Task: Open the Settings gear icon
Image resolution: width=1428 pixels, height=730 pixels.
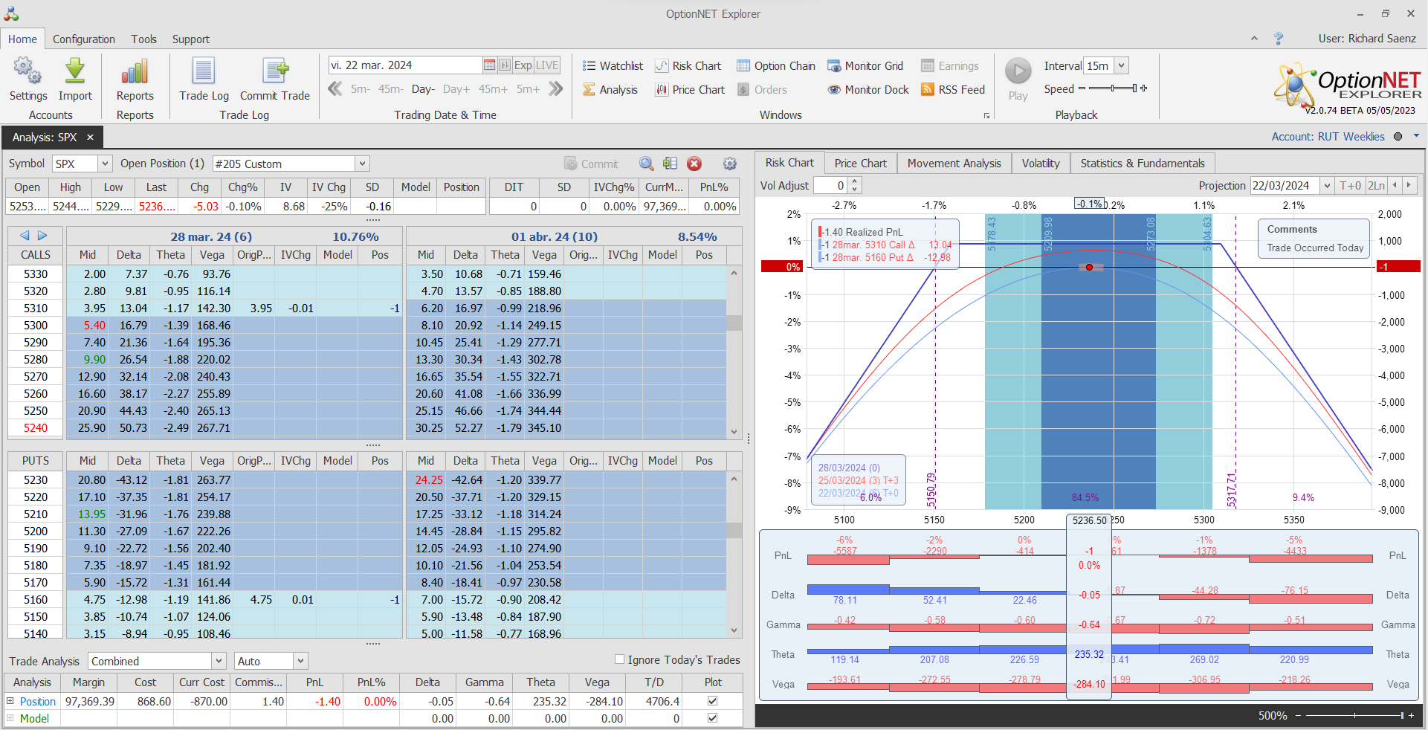Action: tap(28, 72)
